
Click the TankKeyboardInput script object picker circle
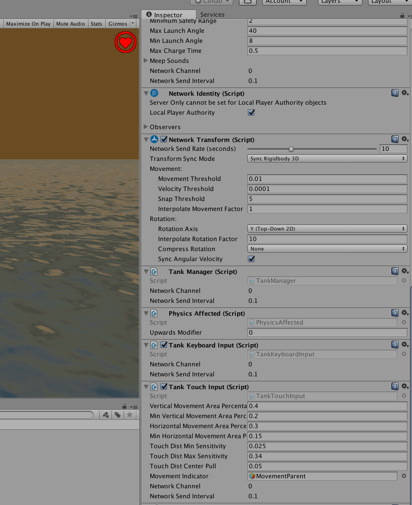(404, 354)
